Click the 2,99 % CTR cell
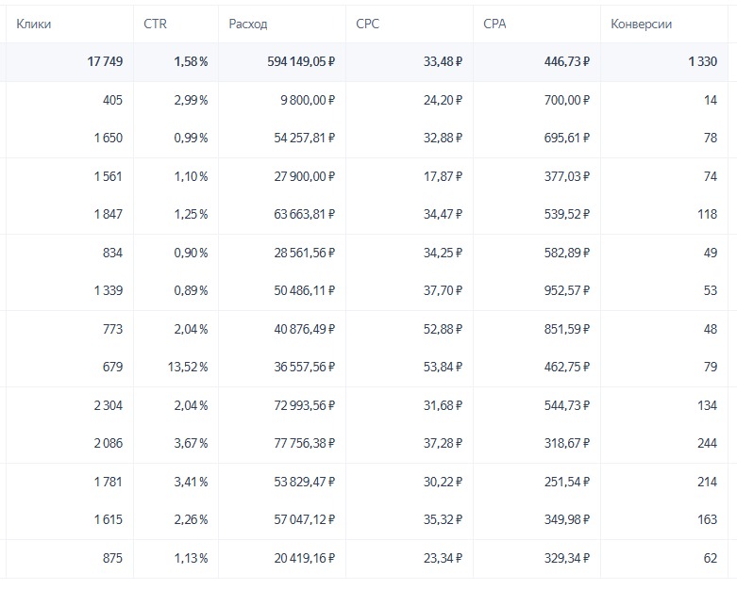The height and width of the screenshot is (590, 737). (191, 100)
